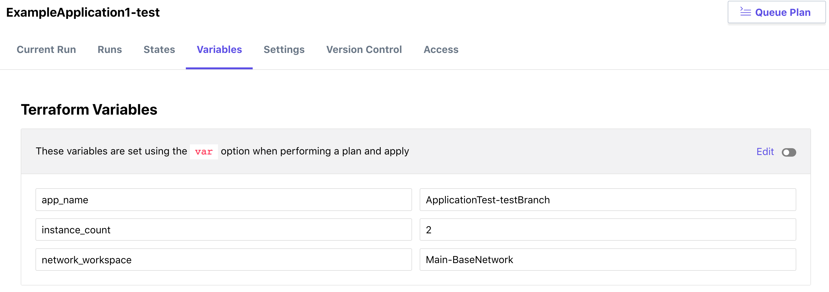Click the instance_count value field showing 2
This screenshot has width=829, height=292.
(x=608, y=230)
